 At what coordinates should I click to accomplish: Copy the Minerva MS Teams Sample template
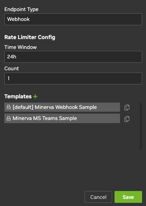point(127,119)
